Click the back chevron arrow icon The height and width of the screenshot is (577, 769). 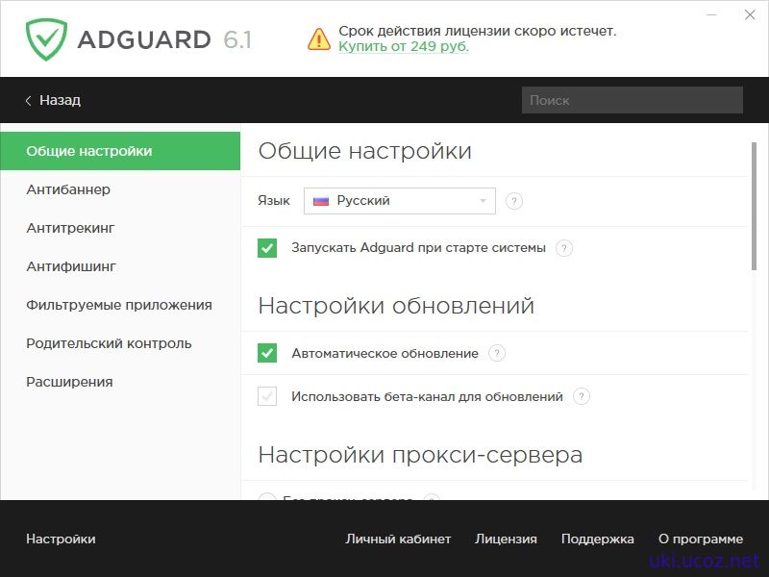pyautogui.click(x=29, y=101)
